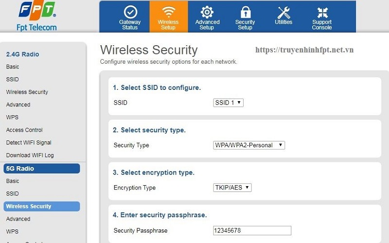Open Basic settings under 2.4G Radio
Viewport: 389px width, 243px height.
13,67
